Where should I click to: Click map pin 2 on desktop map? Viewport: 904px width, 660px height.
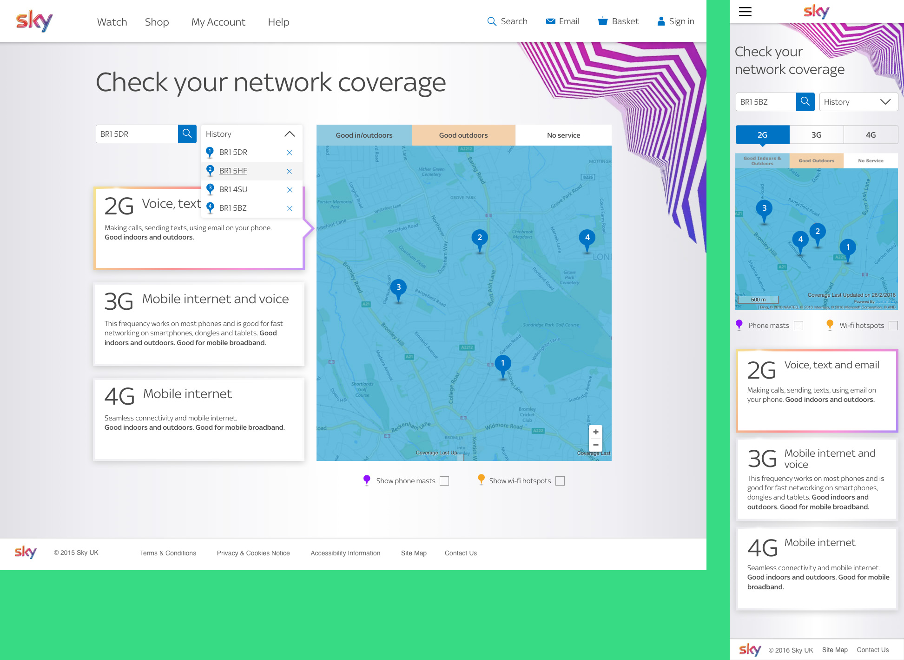click(x=480, y=241)
